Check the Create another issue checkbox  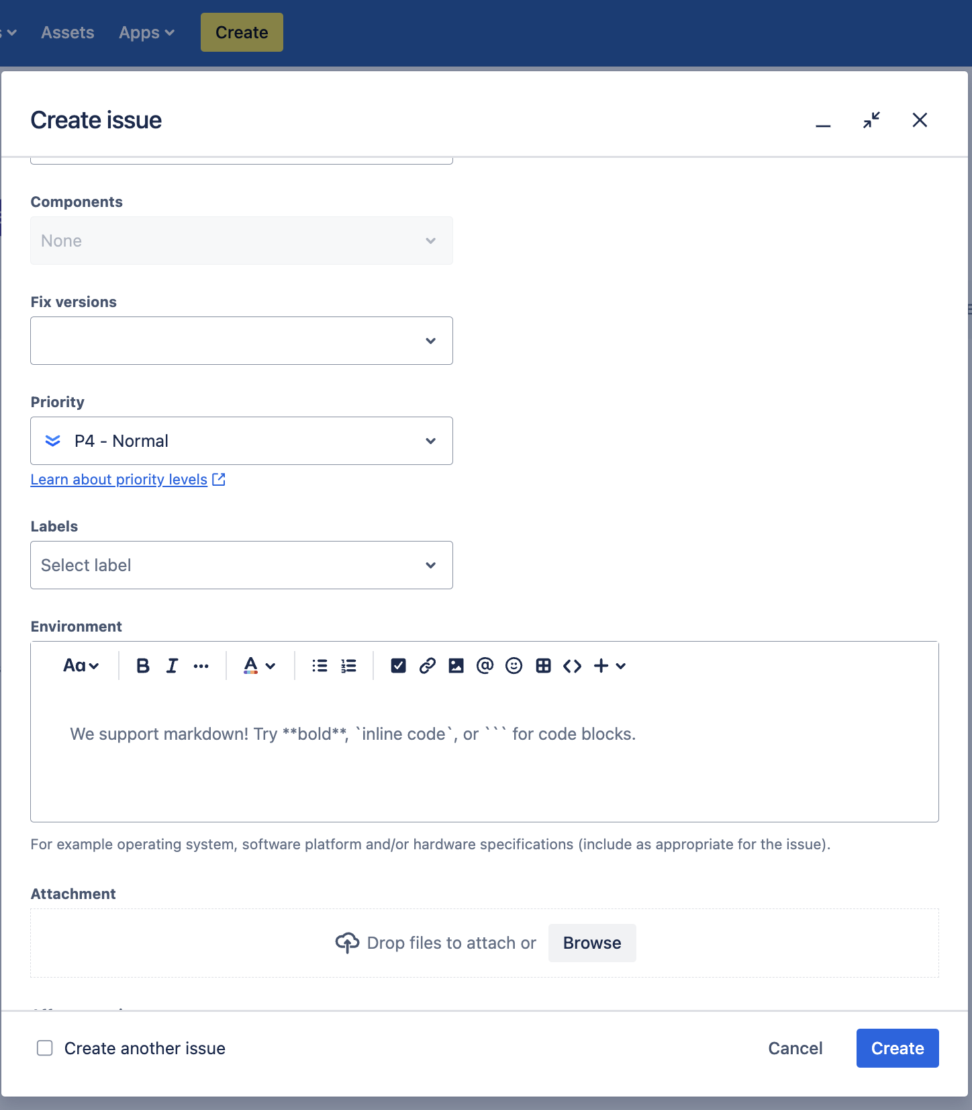coord(44,1048)
